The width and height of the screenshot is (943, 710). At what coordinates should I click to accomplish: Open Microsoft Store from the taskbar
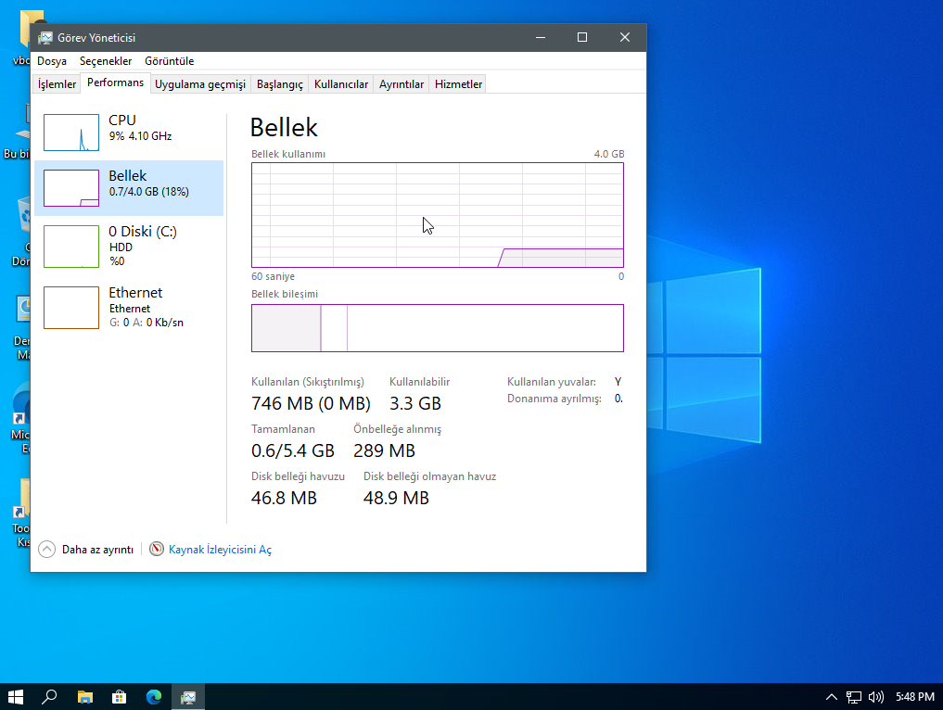[x=119, y=697]
